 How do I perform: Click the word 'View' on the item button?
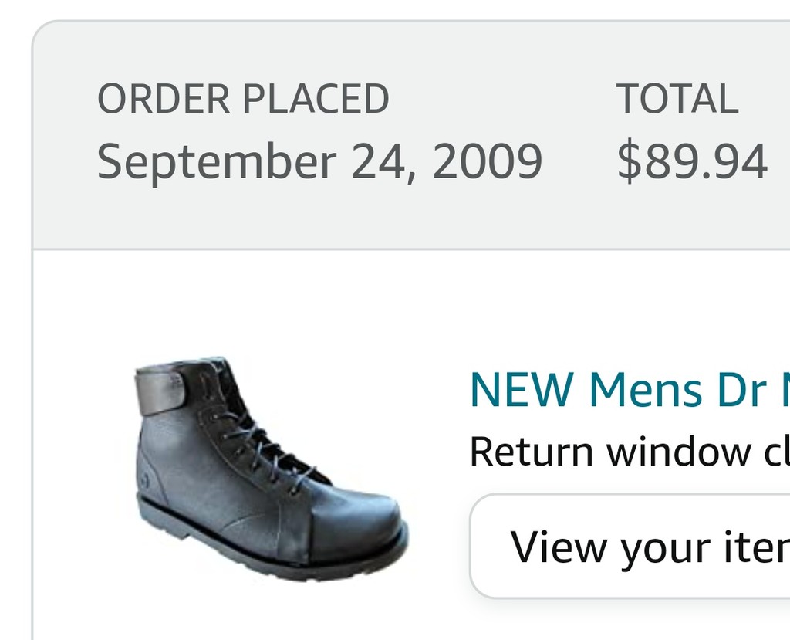[559, 547]
